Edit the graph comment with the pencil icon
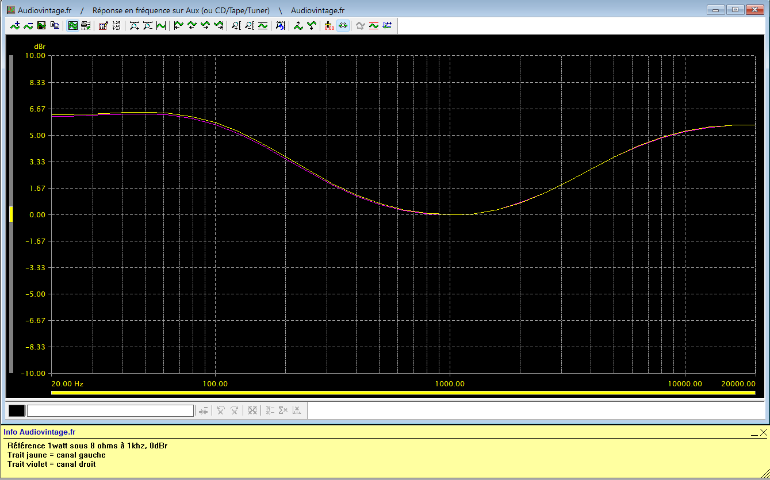 tap(104, 25)
